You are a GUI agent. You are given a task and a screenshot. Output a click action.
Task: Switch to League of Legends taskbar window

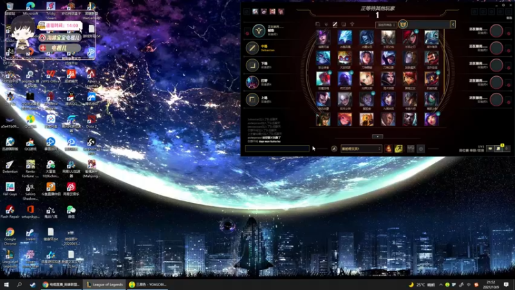[104, 285]
